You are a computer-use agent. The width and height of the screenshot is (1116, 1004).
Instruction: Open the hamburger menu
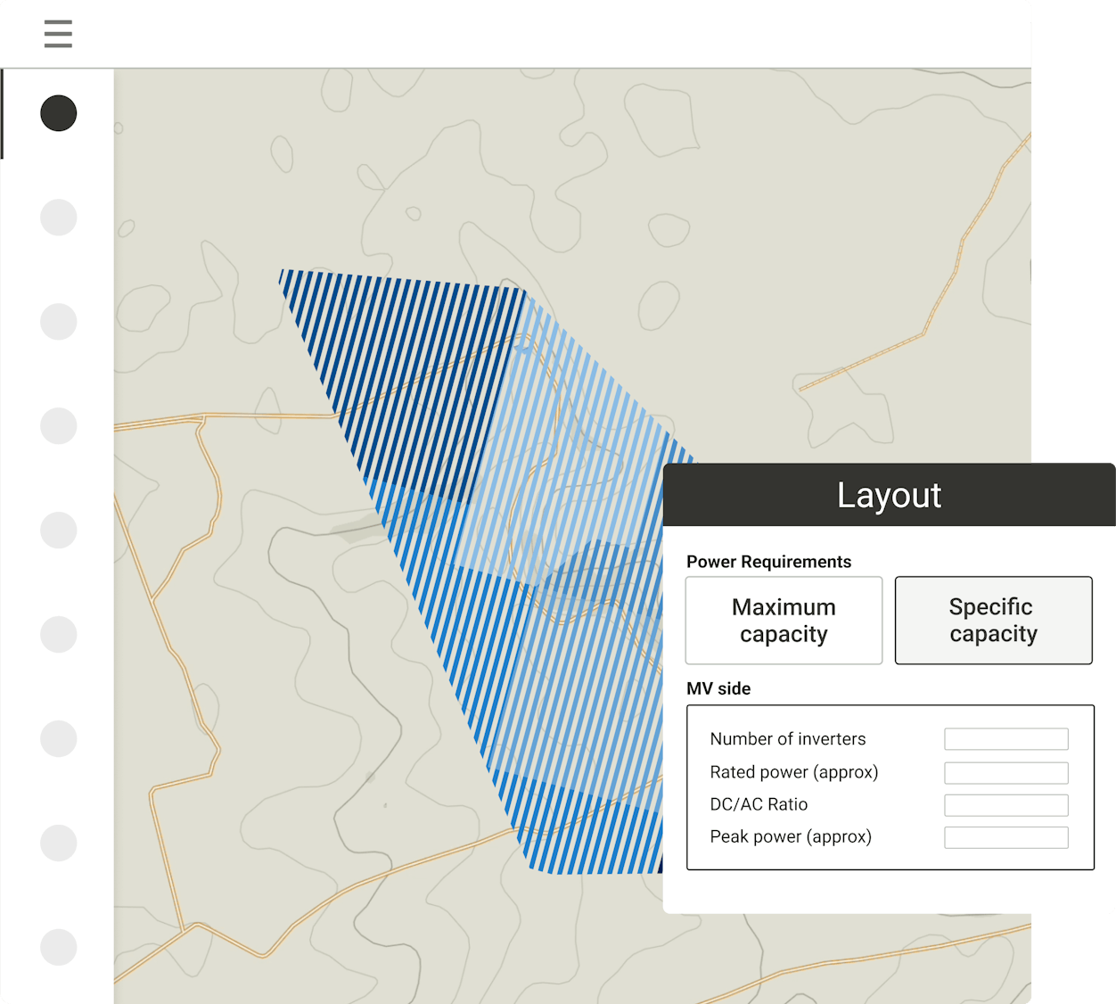pos(58,34)
